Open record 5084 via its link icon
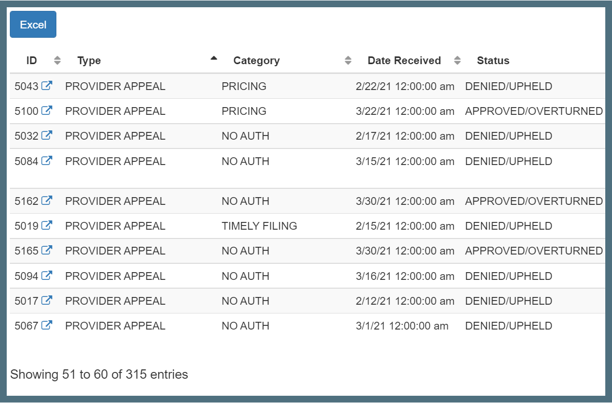 [x=47, y=161]
